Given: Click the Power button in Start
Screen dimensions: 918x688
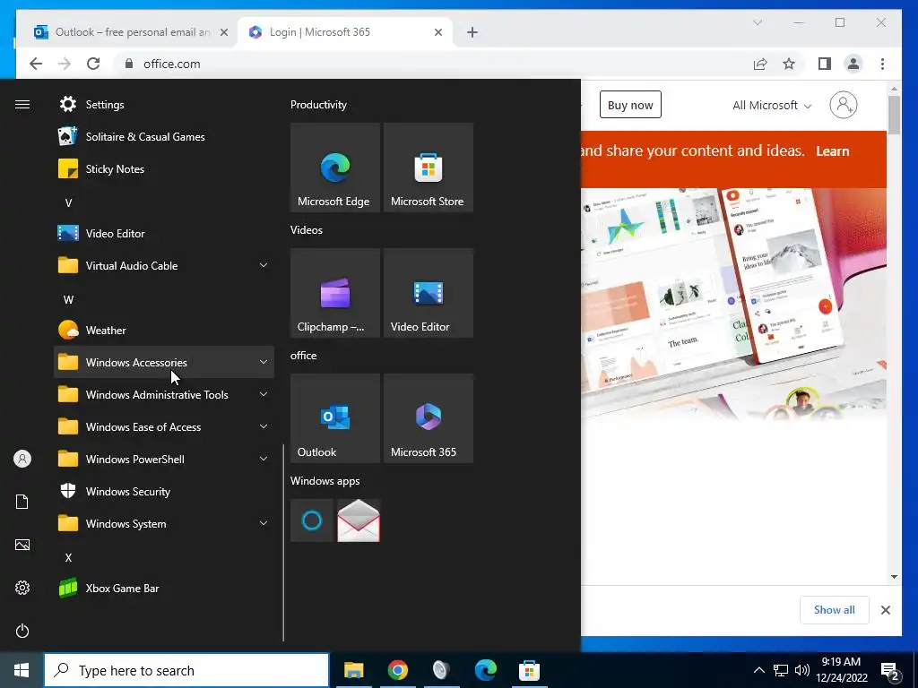Looking at the screenshot, I should (22, 631).
